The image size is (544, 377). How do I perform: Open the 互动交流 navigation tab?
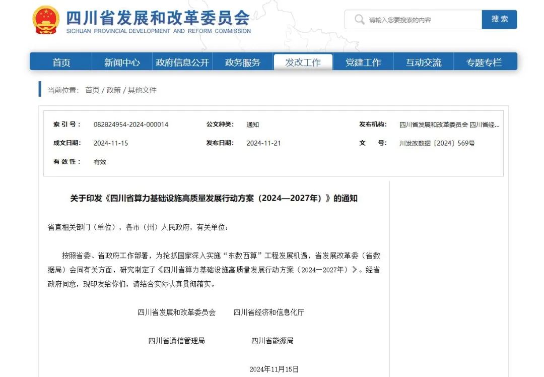click(x=424, y=62)
